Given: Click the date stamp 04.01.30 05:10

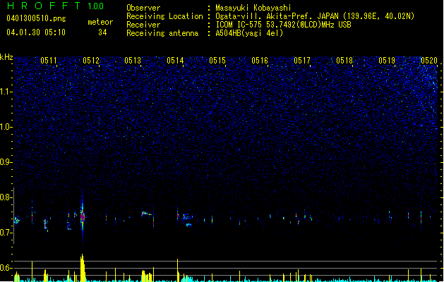Looking at the screenshot, I should [x=36, y=32].
